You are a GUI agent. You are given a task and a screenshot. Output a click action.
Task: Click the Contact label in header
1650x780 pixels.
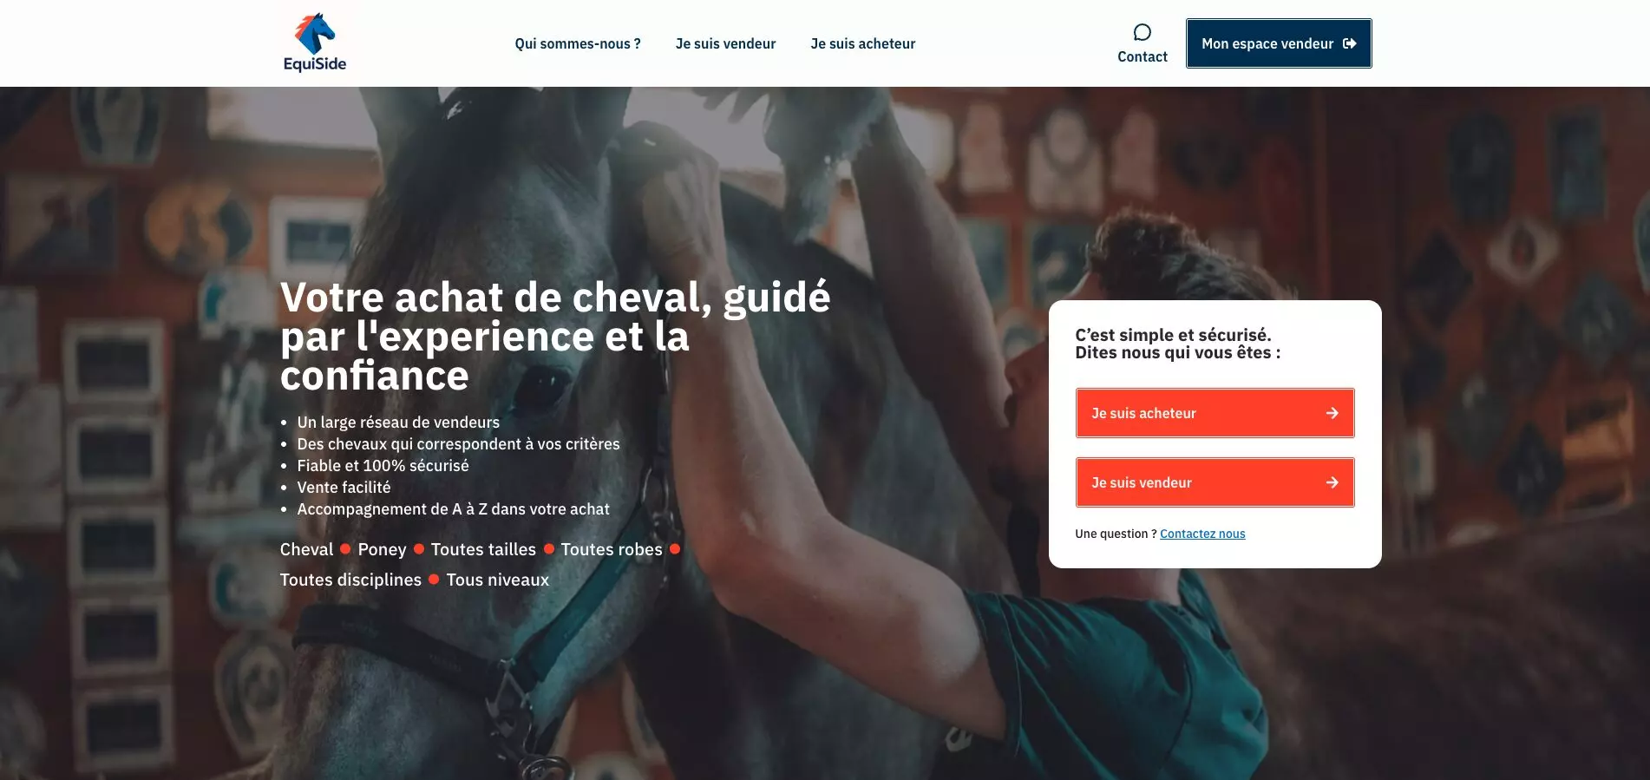click(1142, 56)
